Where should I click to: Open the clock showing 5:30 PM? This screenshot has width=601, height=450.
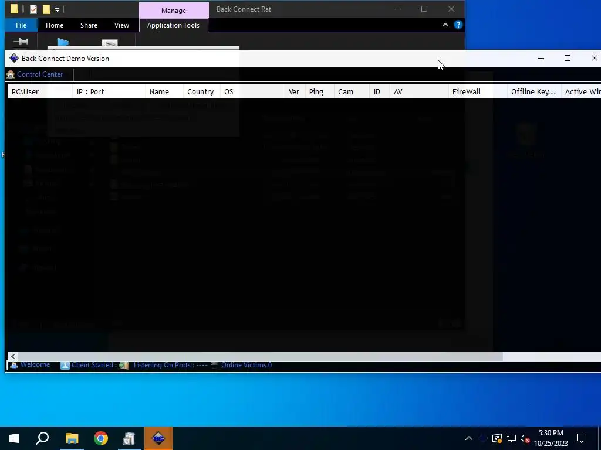[551, 438]
